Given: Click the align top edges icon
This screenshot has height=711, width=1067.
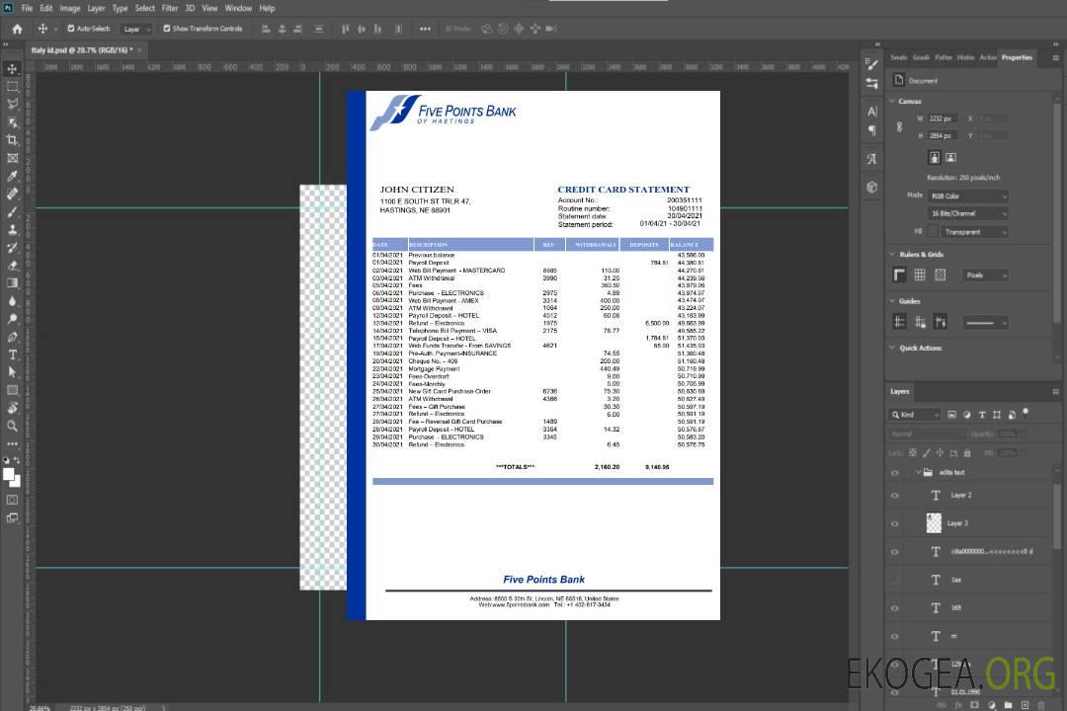Looking at the screenshot, I should point(345,29).
